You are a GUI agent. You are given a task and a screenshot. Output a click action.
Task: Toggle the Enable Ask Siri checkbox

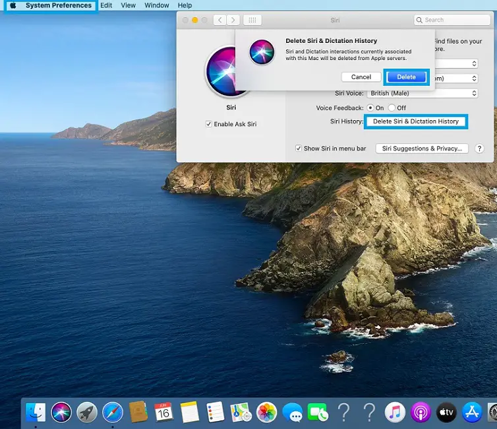[x=208, y=124]
